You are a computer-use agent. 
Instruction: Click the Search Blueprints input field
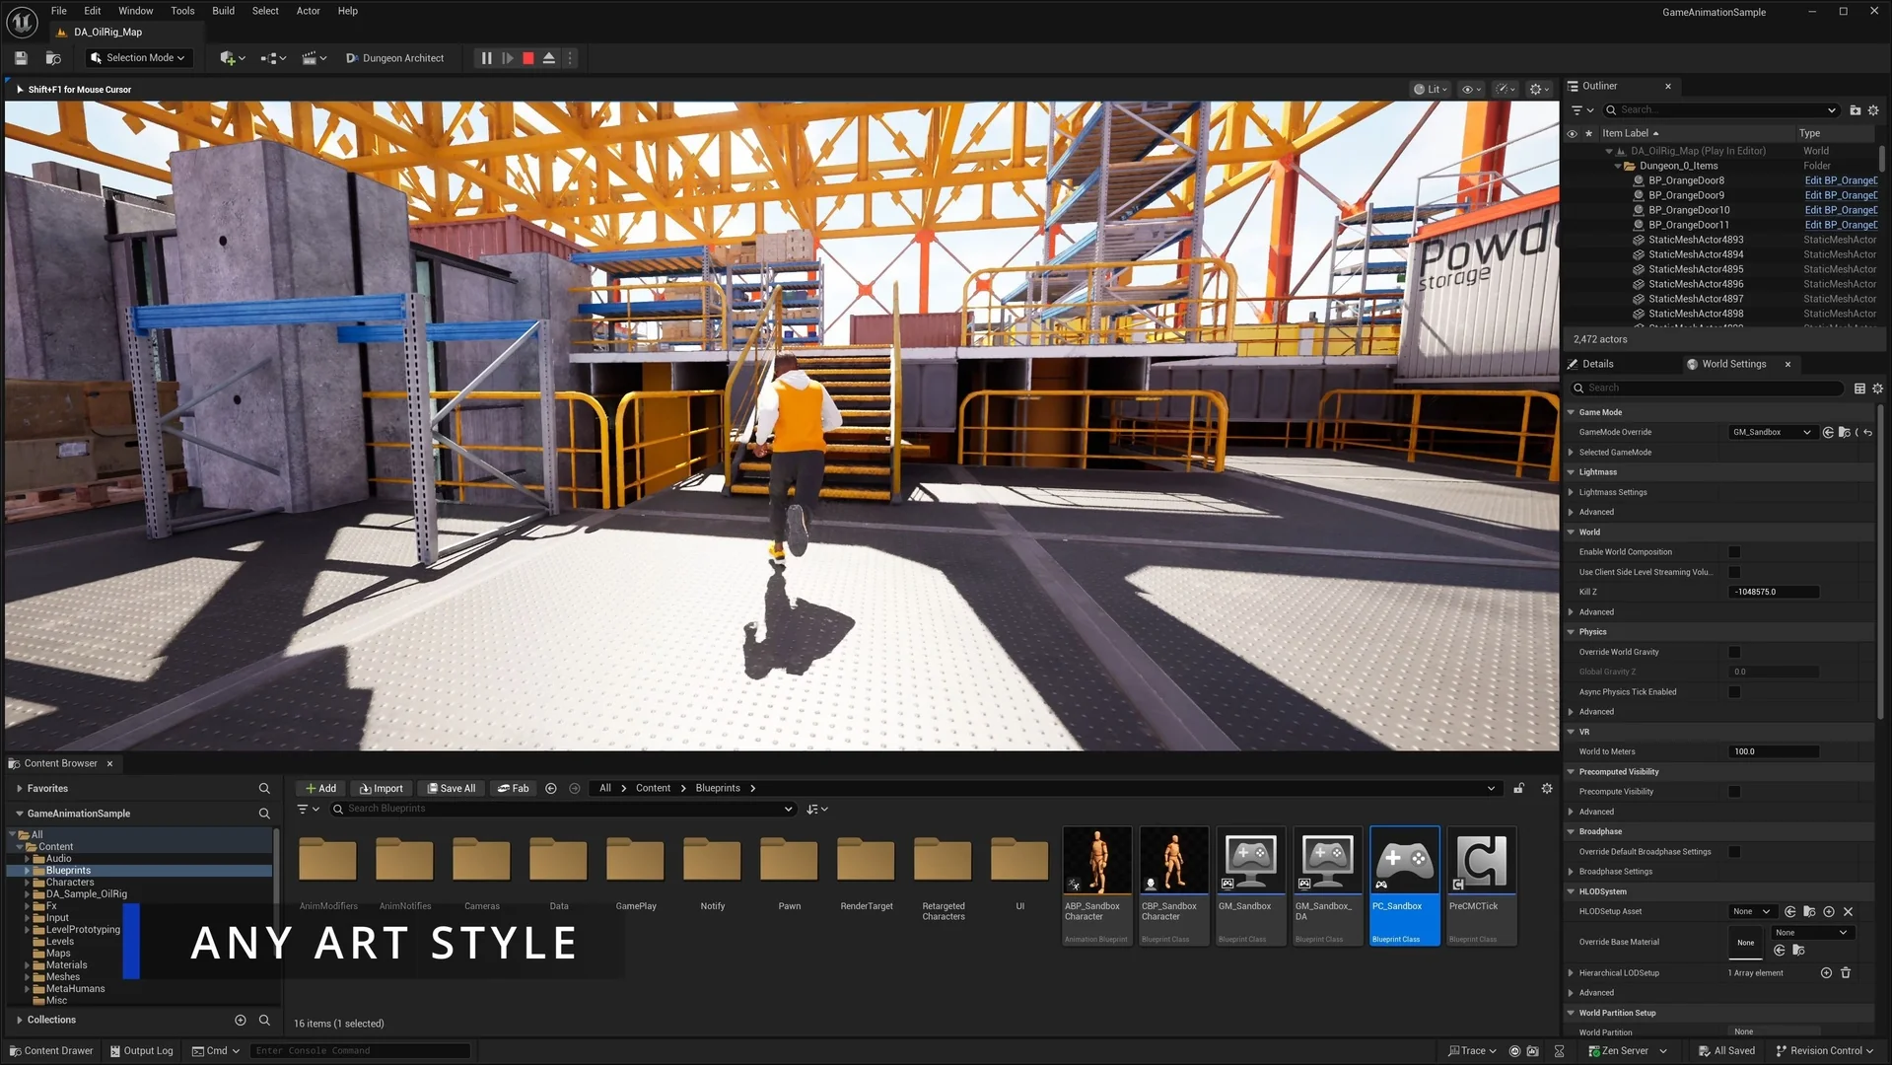pos(562,809)
